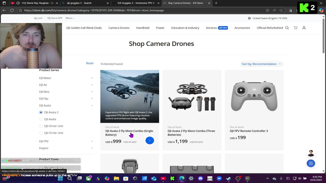Open Xbox app in taskbar

pyautogui.click(x=88, y=178)
